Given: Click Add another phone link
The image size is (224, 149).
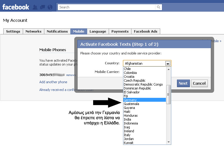Looking at the screenshot, I should pos(53,82).
